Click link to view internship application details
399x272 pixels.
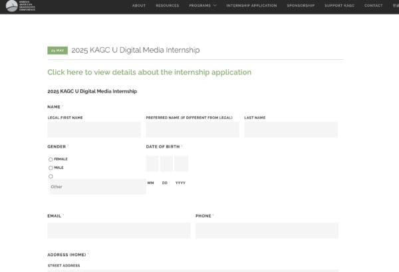tap(150, 72)
